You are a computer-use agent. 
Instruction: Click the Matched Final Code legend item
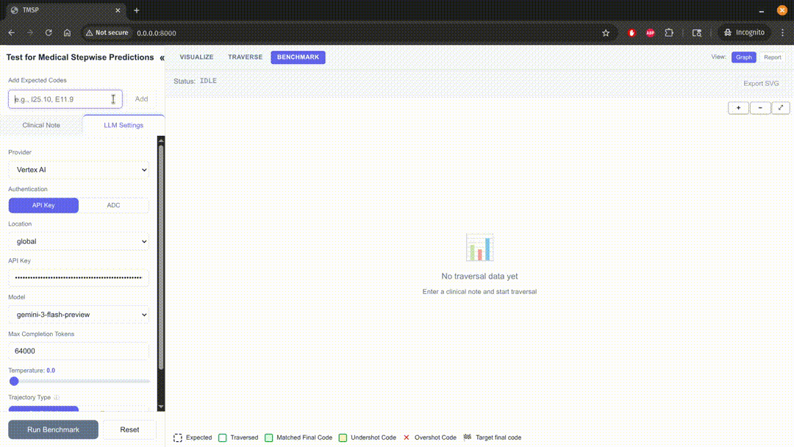point(298,437)
